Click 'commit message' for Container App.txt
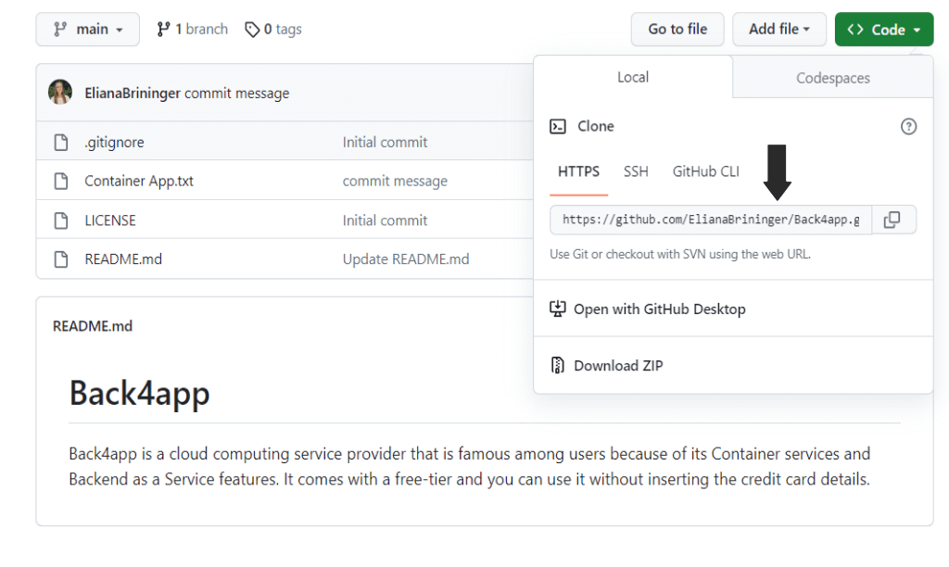Screen dimensions: 949x567 click(395, 181)
